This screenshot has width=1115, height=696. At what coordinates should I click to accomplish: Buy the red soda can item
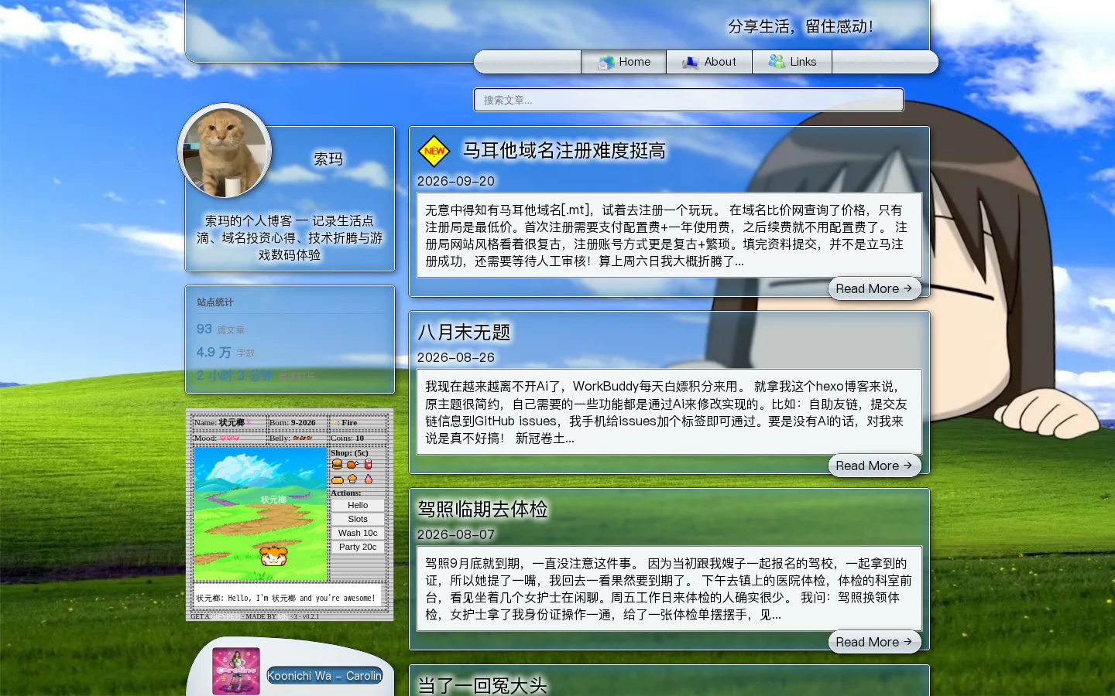point(368,464)
